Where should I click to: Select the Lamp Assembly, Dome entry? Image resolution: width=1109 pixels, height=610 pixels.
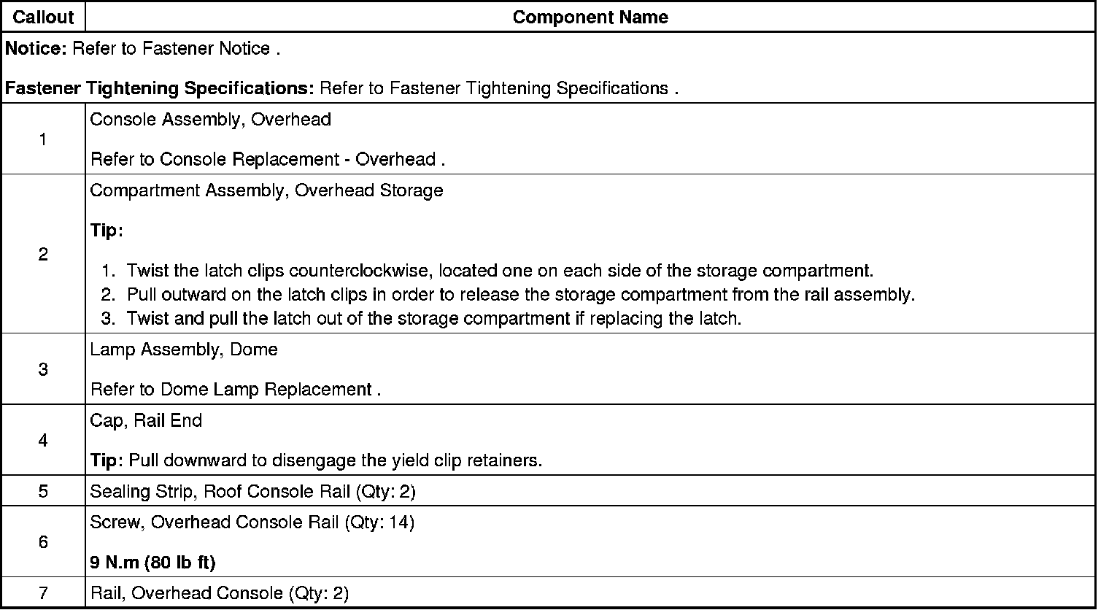(184, 350)
